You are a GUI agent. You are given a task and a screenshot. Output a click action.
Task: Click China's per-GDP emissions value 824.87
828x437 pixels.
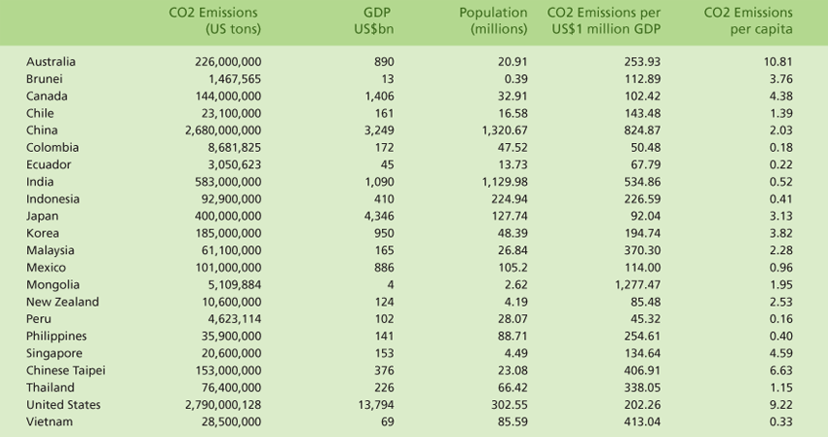(x=642, y=130)
